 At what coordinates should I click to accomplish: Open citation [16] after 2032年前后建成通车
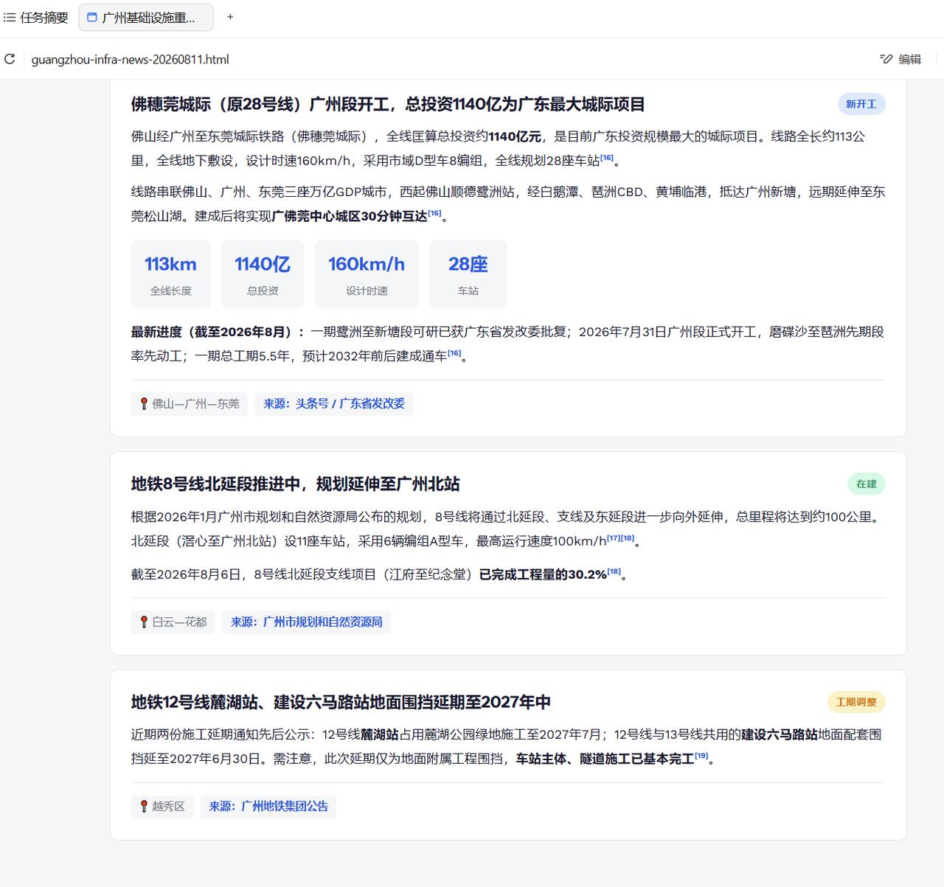click(x=454, y=352)
